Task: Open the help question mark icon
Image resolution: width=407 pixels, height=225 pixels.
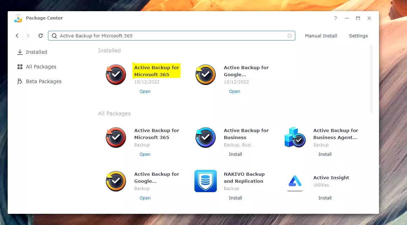Action: pos(335,18)
